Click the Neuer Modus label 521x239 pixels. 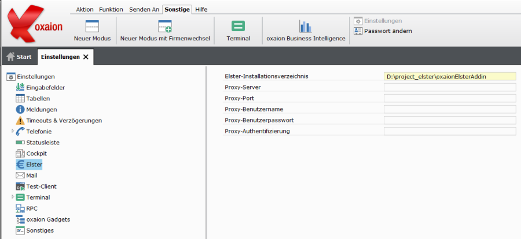click(93, 39)
